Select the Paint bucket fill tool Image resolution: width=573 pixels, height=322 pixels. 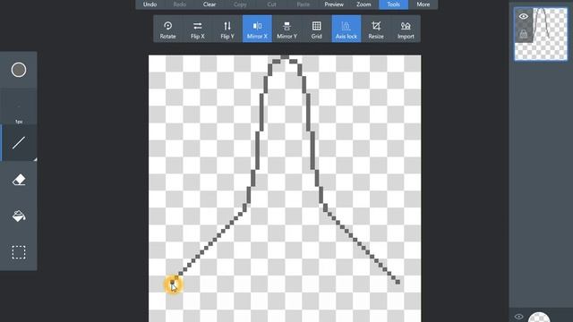(x=19, y=216)
